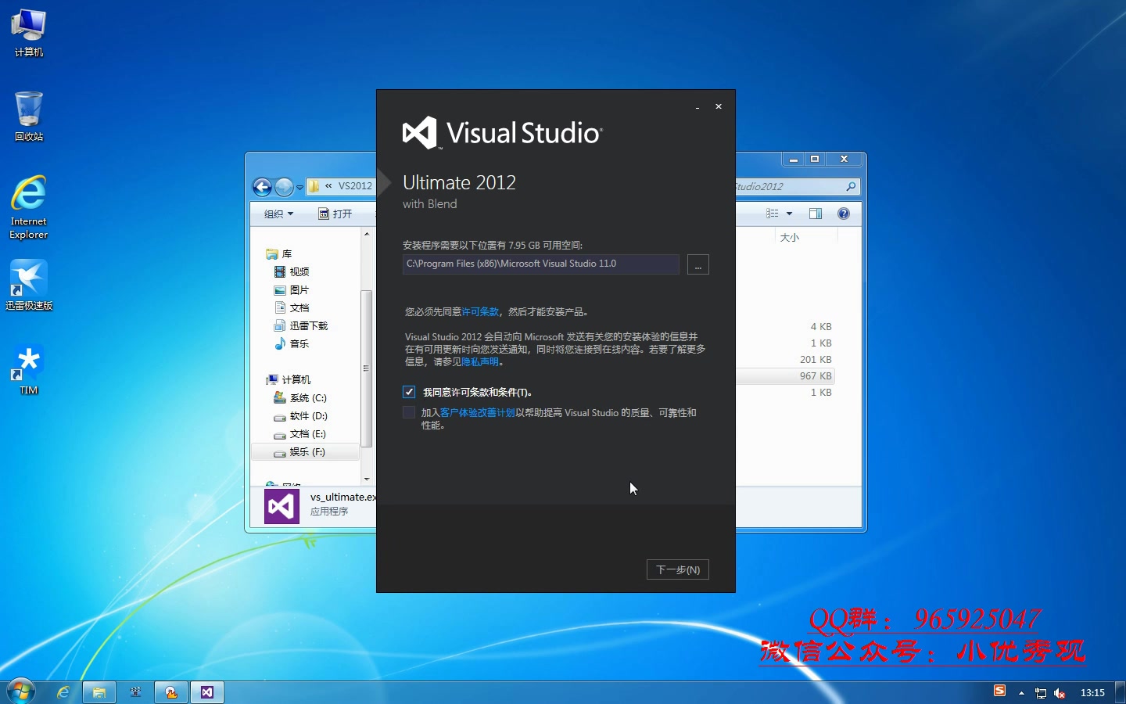This screenshot has width=1126, height=704.
Task: Click the Visual Studio installer taskbar button
Action: (x=206, y=692)
